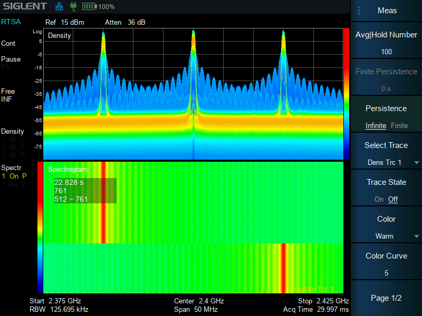This screenshot has width=422, height=316.
Task: Edit the Color Curve value 5
Action: (x=387, y=273)
